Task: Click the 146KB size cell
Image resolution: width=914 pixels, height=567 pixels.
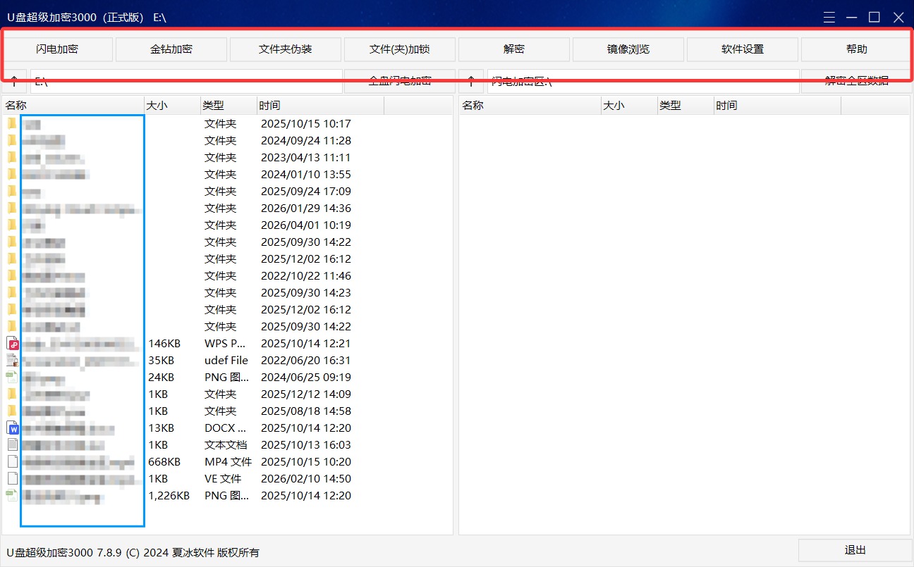Action: 164,344
